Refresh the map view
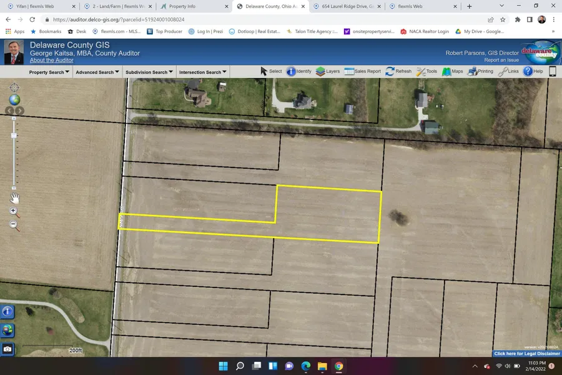Screen dimensions: 562x375 coord(398,71)
